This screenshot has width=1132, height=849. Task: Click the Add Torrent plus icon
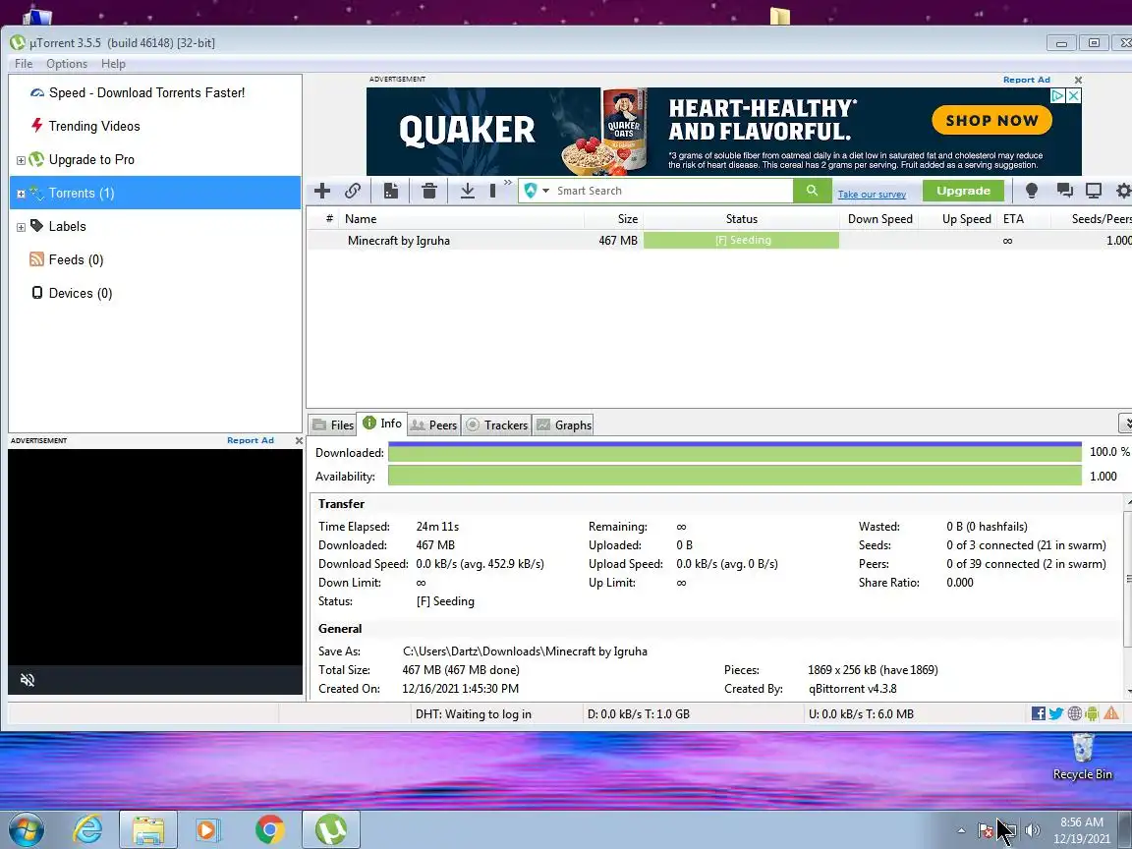[x=322, y=191]
